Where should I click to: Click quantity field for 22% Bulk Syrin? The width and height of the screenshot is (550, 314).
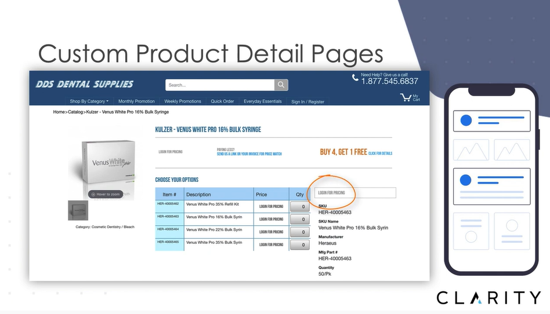coord(300,232)
